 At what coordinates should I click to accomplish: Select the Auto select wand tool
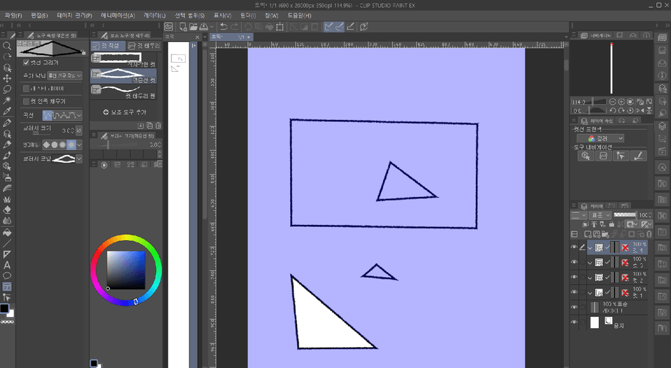click(7, 101)
